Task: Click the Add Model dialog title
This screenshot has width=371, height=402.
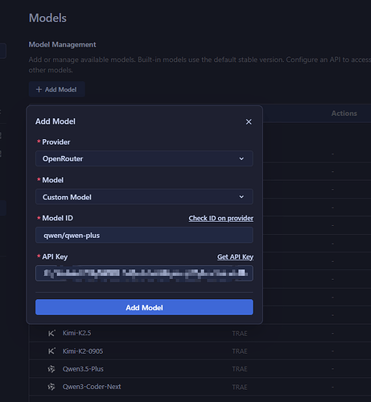Action: (x=56, y=121)
